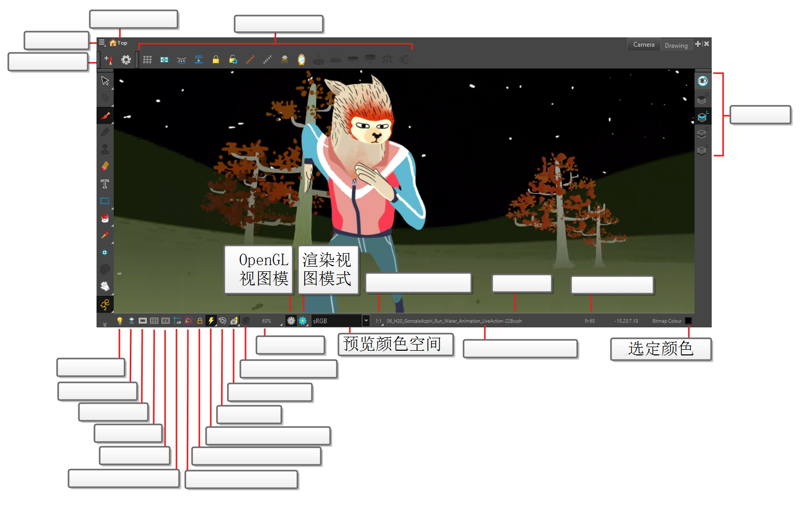Image resolution: width=802 pixels, height=509 pixels.
Task: Open the view hamburger menu beside Top
Action: click(x=102, y=43)
